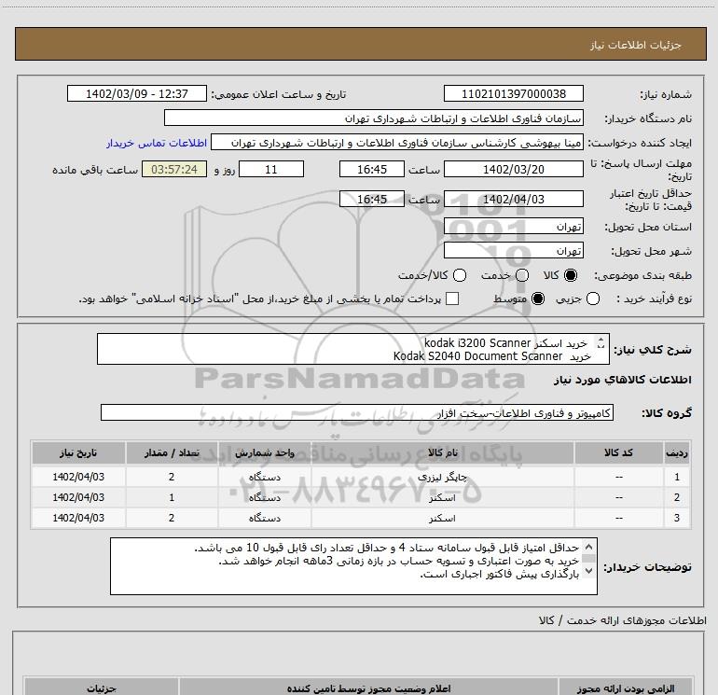Click the ردیف column header
The height and width of the screenshot is (695, 718).
pyautogui.click(x=677, y=453)
